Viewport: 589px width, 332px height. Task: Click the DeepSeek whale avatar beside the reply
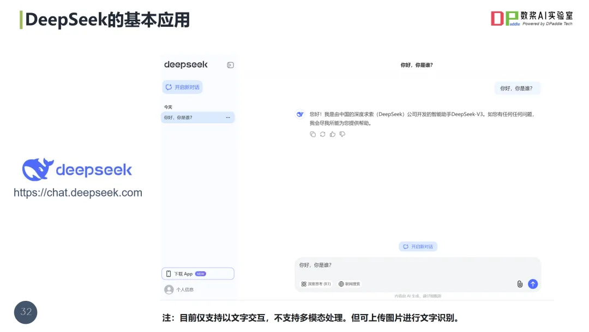pos(300,114)
